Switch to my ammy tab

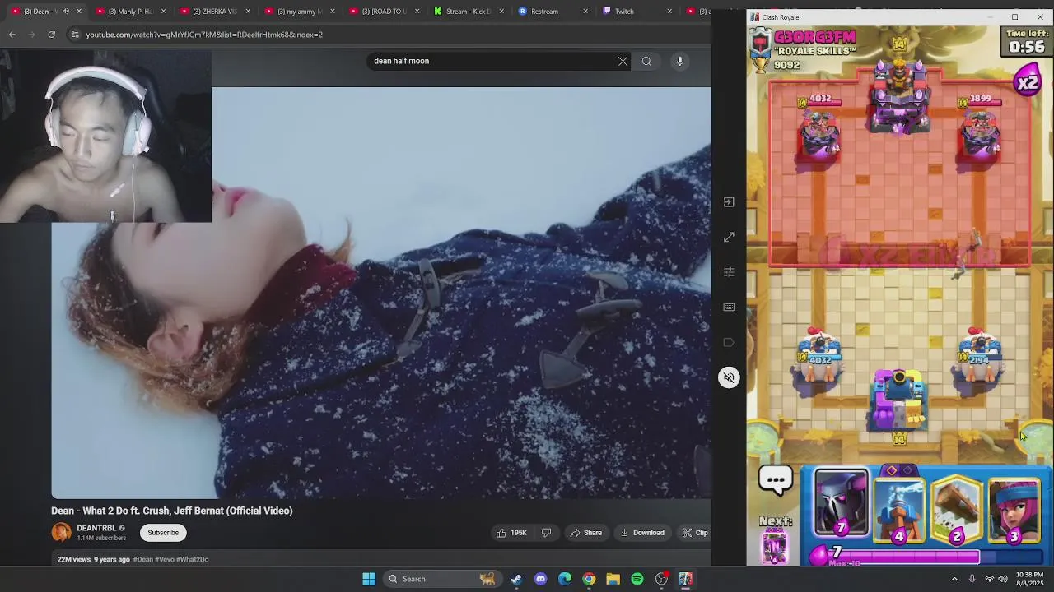299,12
